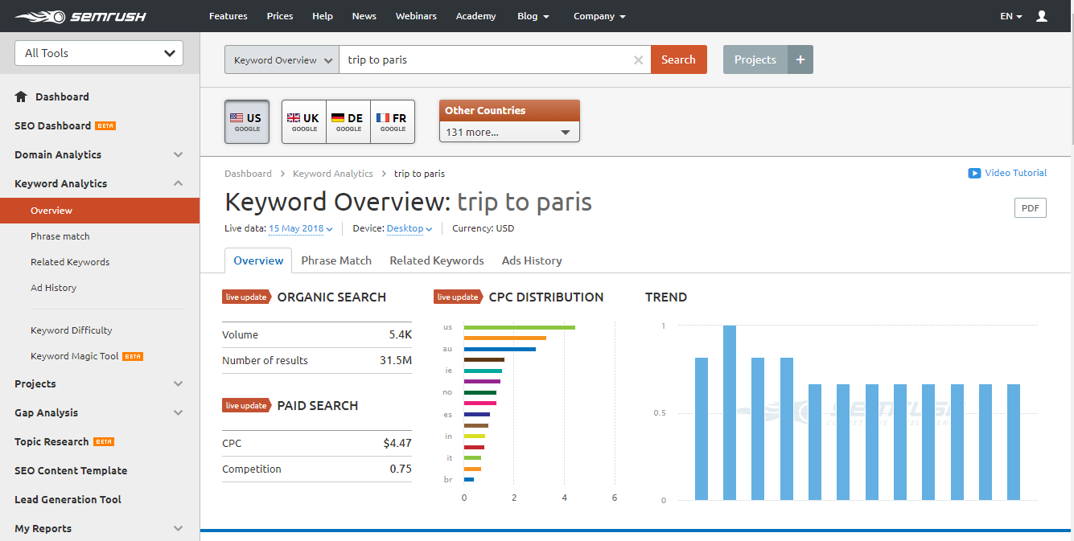The image size is (1074, 541).
Task: Clear the search field with X icon
Action: [638, 60]
